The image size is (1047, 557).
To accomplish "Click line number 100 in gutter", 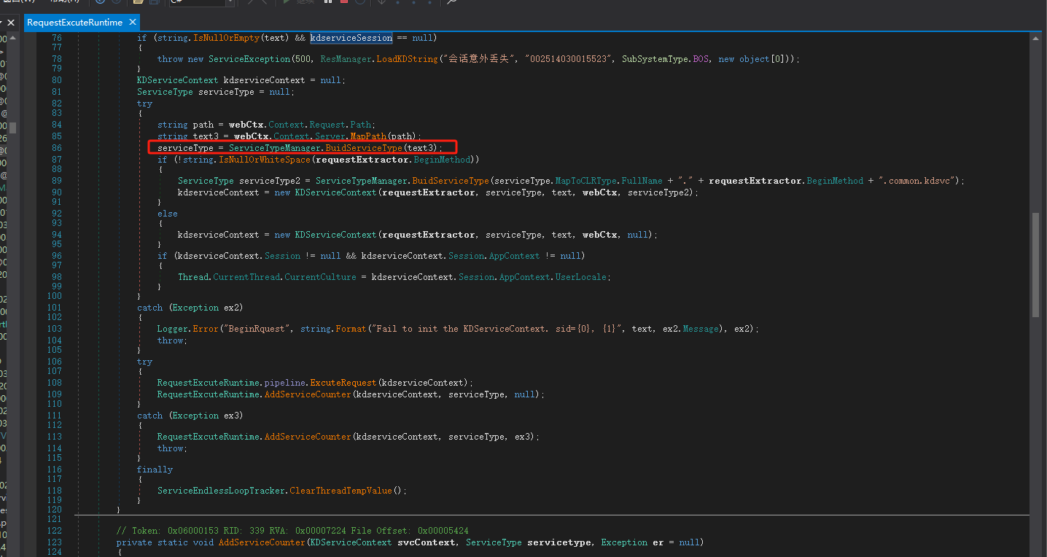I will tap(55, 296).
